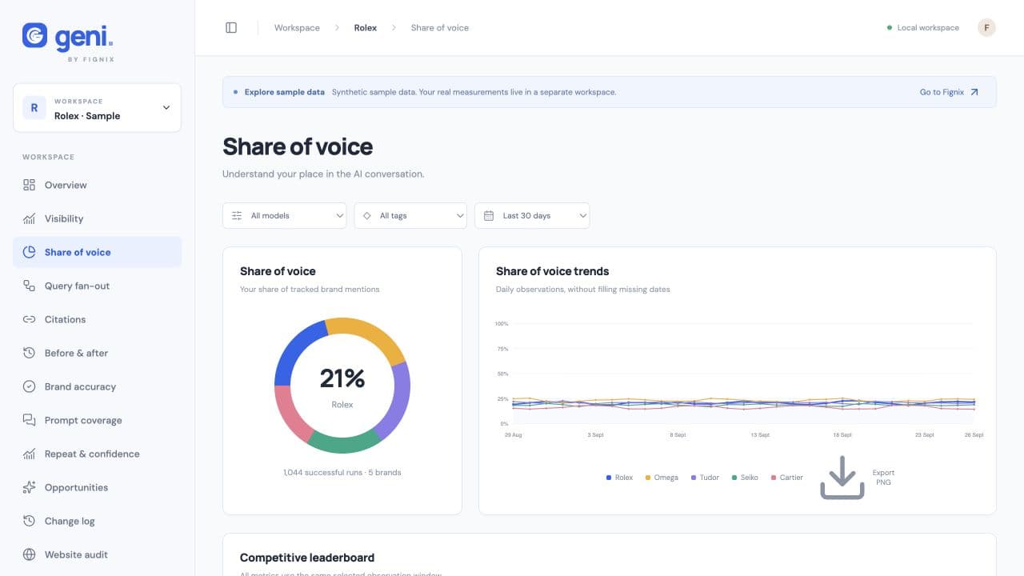1024x576 pixels.
Task: Click the 1,044 successful runs text
Action: [342, 473]
